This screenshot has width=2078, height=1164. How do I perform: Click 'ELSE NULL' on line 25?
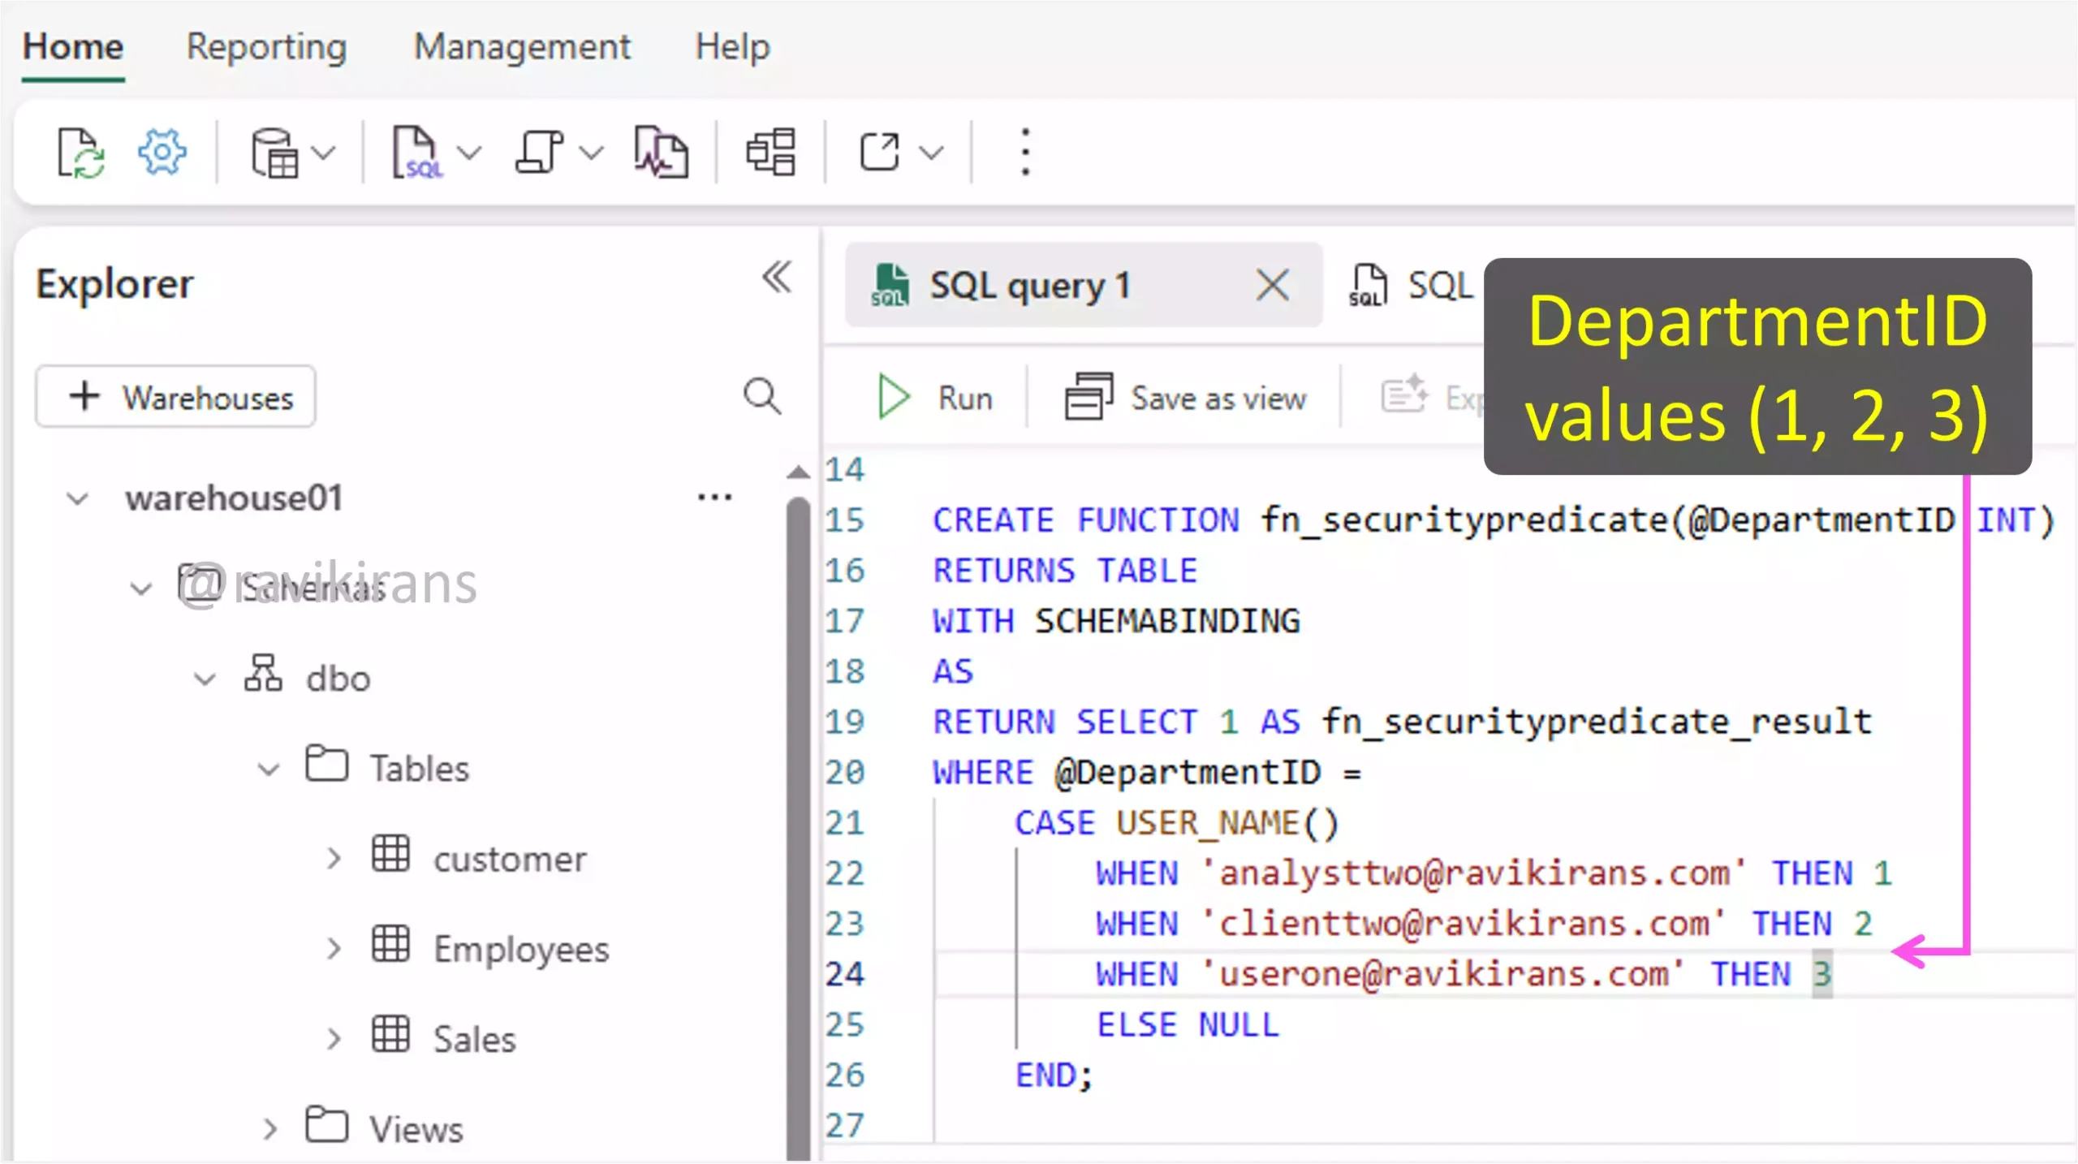click(x=1188, y=1024)
